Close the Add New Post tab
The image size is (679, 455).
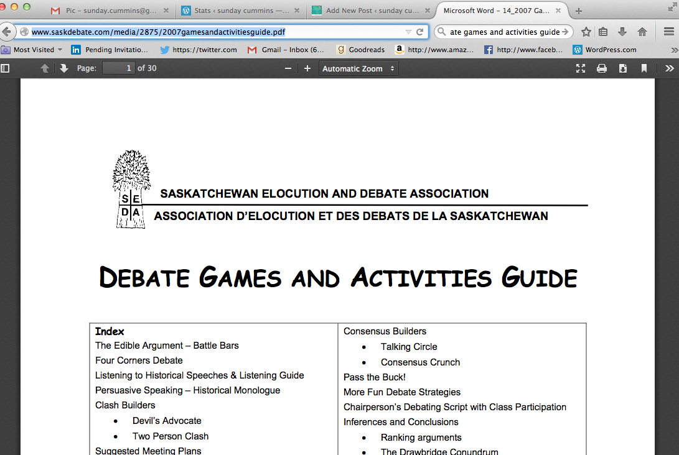click(428, 11)
